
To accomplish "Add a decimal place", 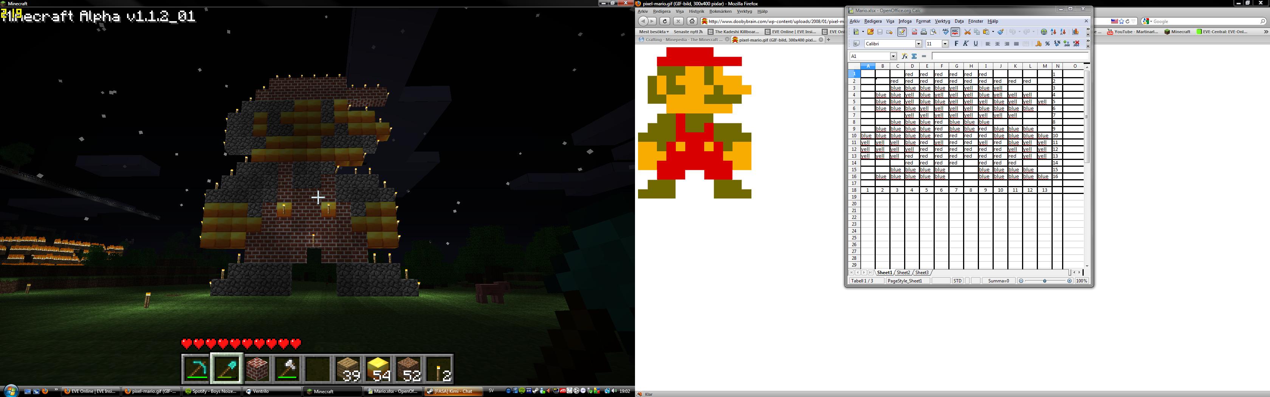I will [1067, 44].
